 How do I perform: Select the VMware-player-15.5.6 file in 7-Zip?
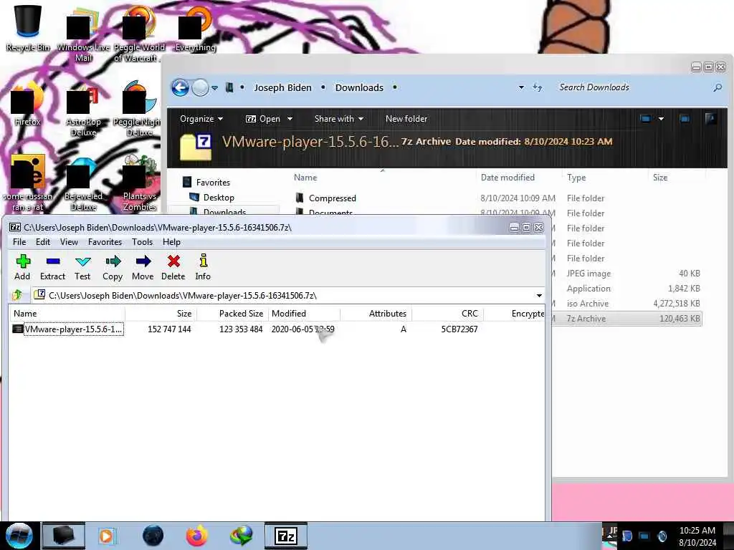tap(68, 329)
